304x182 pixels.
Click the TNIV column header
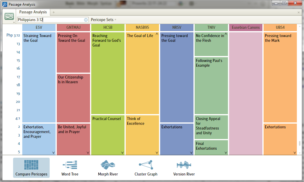(211, 28)
